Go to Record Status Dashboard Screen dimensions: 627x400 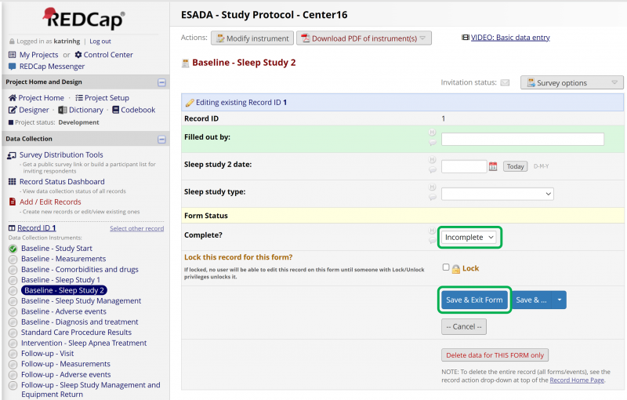[x=62, y=182]
